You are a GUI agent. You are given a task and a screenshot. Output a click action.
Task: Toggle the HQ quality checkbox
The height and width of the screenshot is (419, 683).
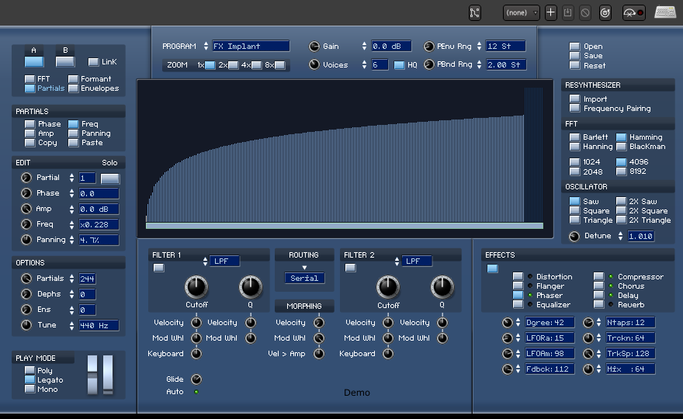click(x=399, y=65)
